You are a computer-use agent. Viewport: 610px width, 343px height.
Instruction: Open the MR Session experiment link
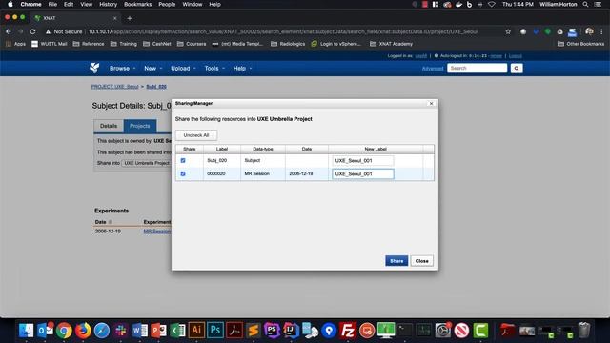point(157,231)
